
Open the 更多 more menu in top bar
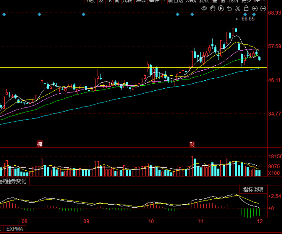coord(246,1)
